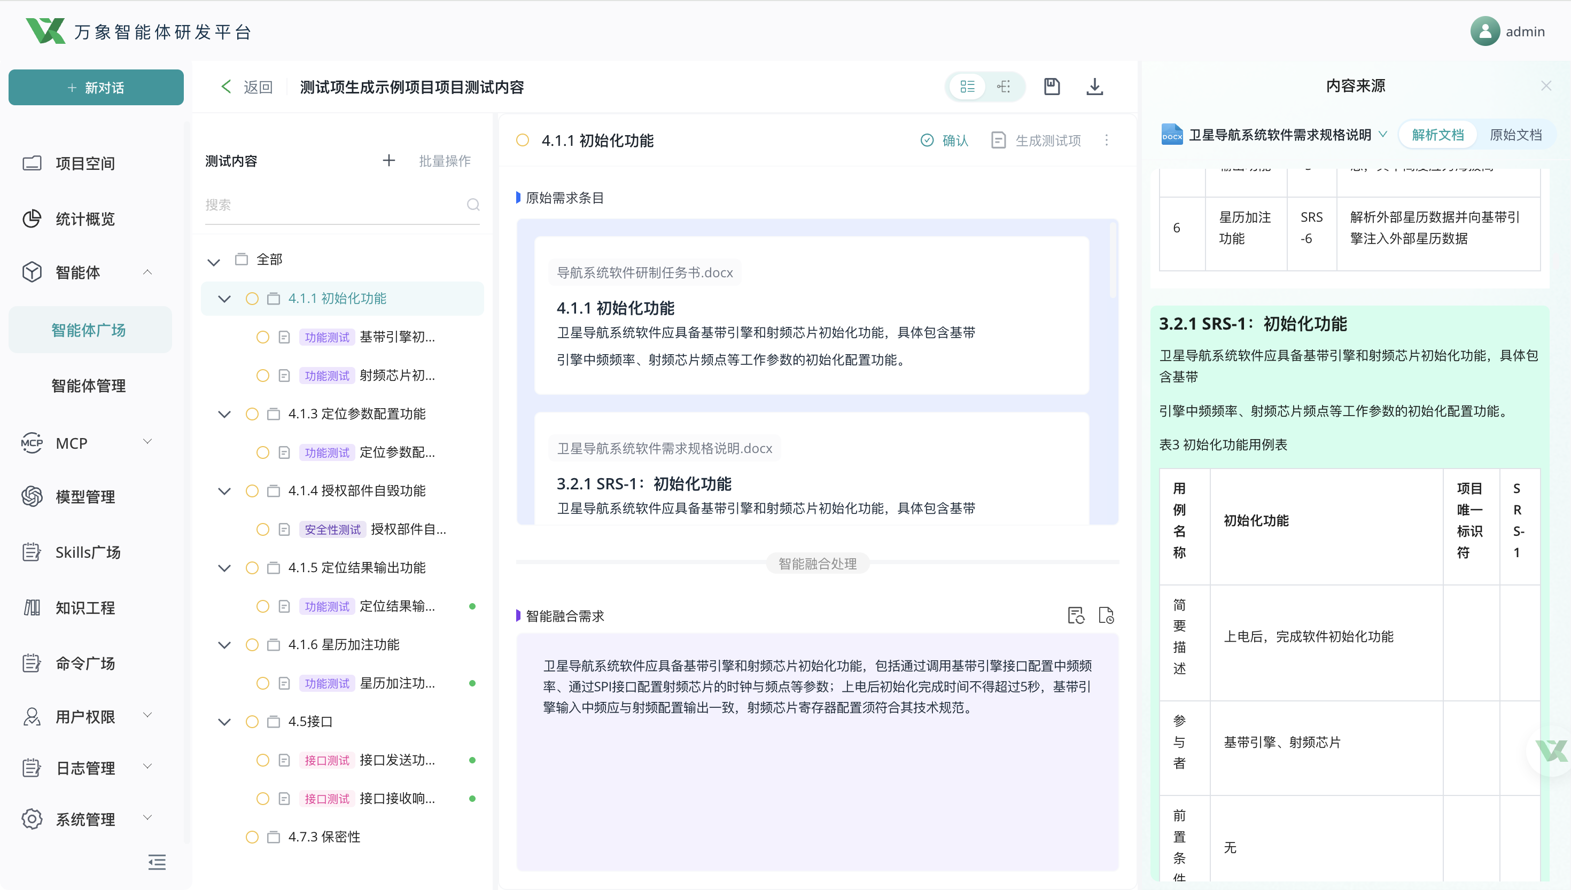Start a 新对话

pos(96,88)
